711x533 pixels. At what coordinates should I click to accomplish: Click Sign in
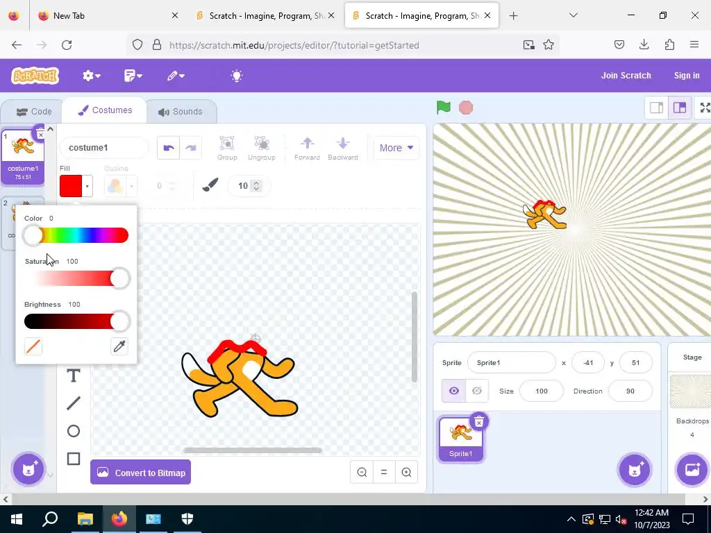pyautogui.click(x=687, y=76)
